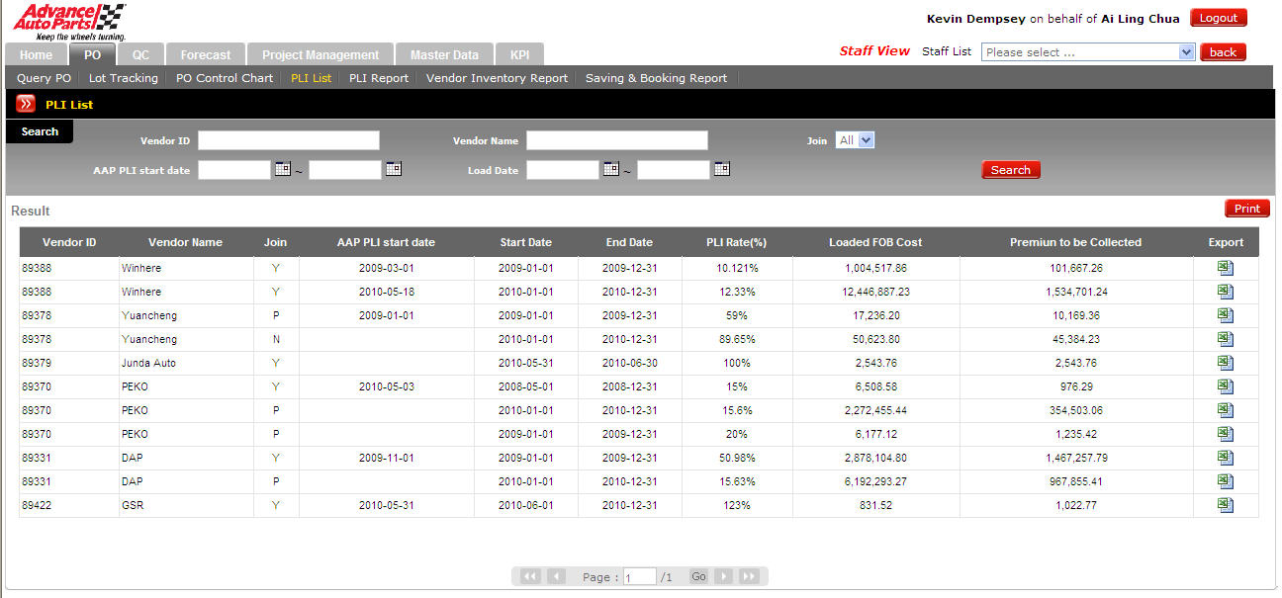The height and width of the screenshot is (598, 1282).
Task: Click the Vendor ID input field
Action: (x=288, y=140)
